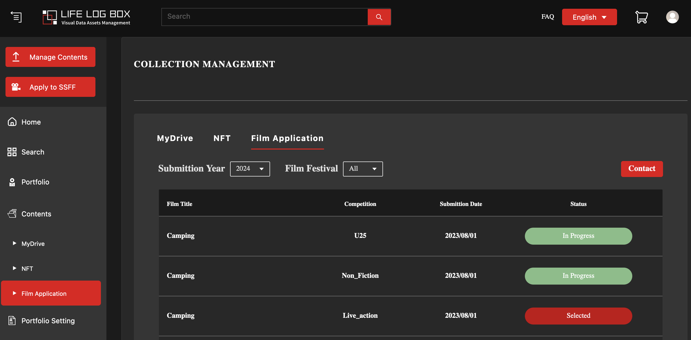Collapse the sidebar menu icon
The width and height of the screenshot is (691, 340).
pos(16,17)
